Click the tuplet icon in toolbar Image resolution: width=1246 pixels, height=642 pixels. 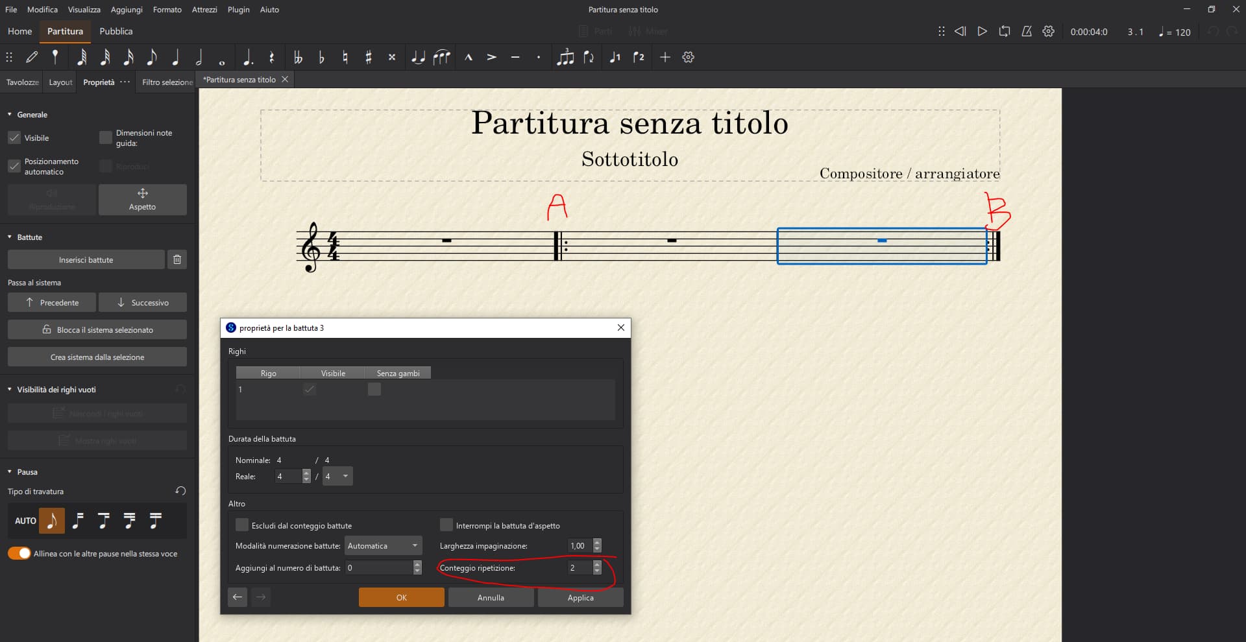tap(565, 57)
